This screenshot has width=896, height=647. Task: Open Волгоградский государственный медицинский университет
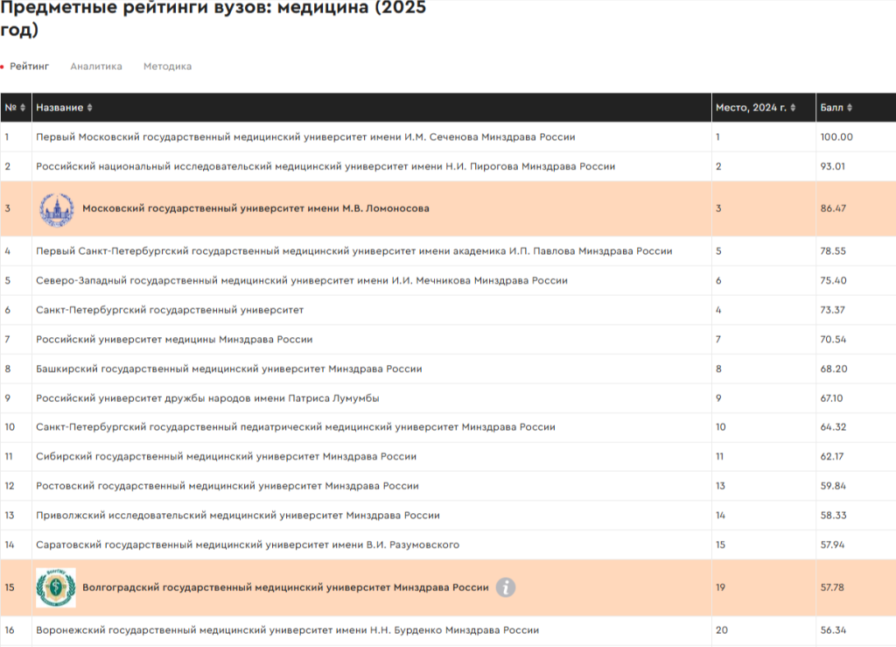click(x=286, y=587)
